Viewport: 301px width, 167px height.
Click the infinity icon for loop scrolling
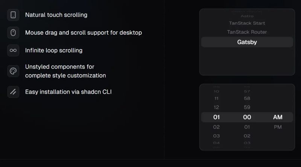pos(13,50)
